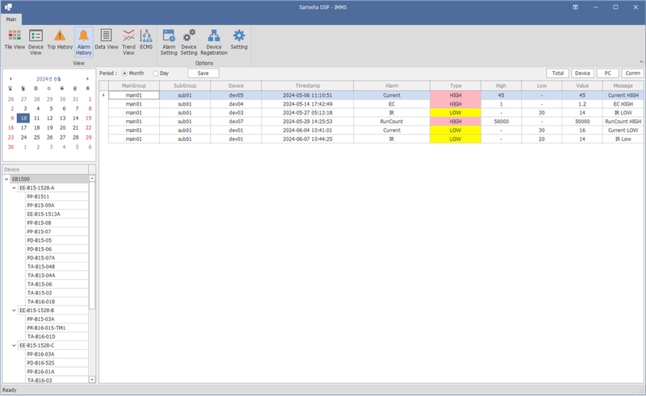Open Trip History

(x=60, y=40)
